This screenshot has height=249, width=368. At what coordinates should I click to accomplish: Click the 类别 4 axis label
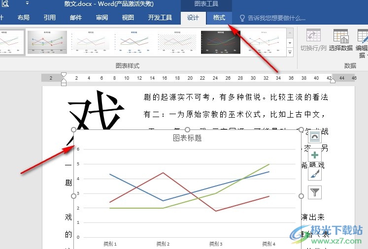pyautogui.click(x=268, y=244)
